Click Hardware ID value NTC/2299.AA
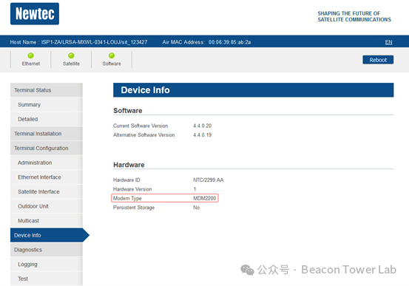 (208, 180)
